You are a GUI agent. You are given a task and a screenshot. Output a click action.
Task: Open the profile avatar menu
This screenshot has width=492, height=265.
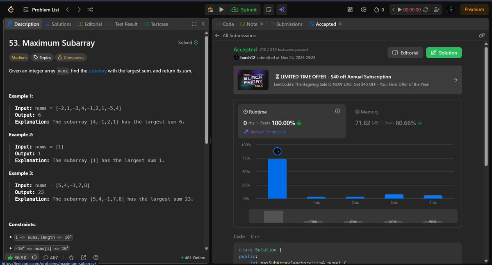pos(450,9)
